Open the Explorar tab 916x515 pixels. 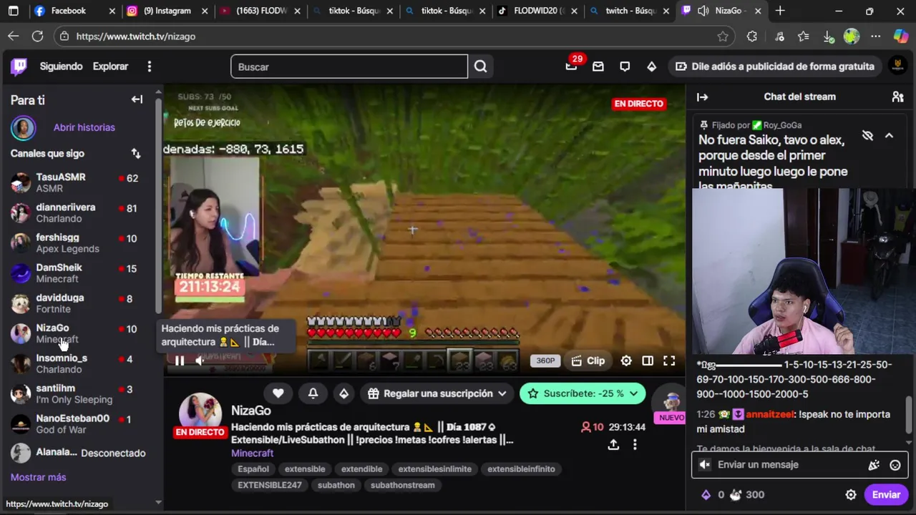click(110, 66)
